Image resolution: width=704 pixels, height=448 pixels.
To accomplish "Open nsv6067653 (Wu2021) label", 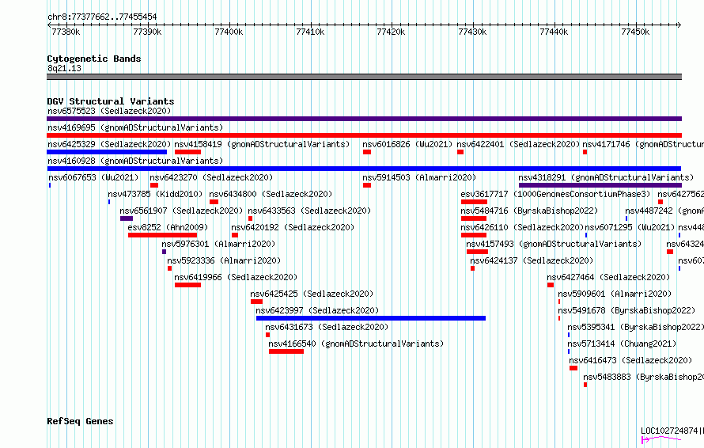I will [93, 177].
